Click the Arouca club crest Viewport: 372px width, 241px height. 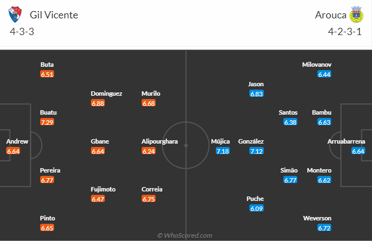click(356, 14)
